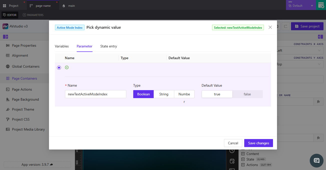The height and width of the screenshot is (170, 326).
Task: Click the Save changes button
Action: (258, 143)
